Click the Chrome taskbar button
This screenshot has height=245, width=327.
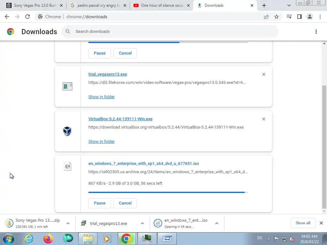pos(126,239)
